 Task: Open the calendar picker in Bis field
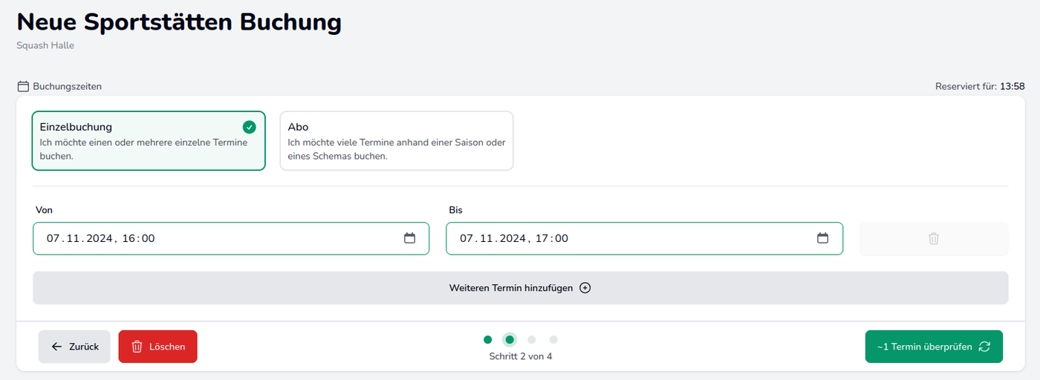coord(822,238)
